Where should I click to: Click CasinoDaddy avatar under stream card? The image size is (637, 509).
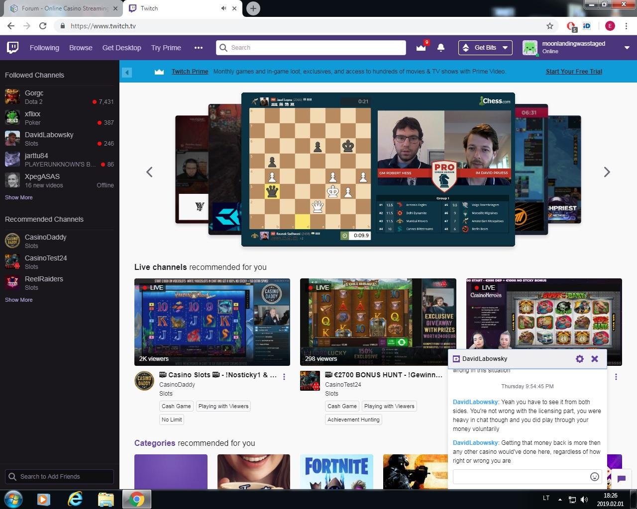tap(144, 381)
